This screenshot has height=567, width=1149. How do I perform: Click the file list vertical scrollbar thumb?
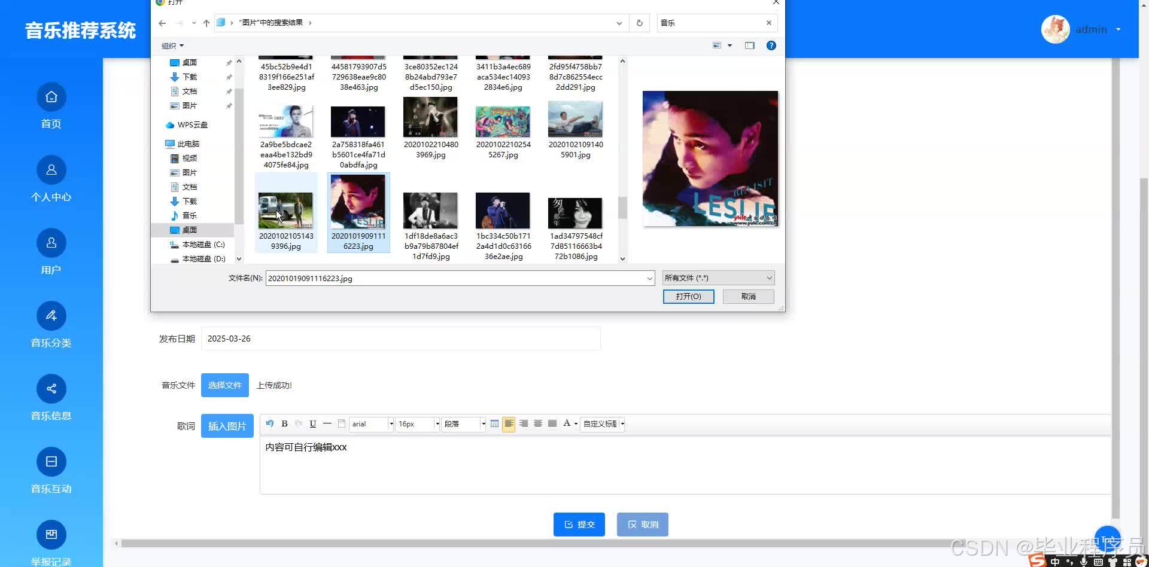pos(622,208)
